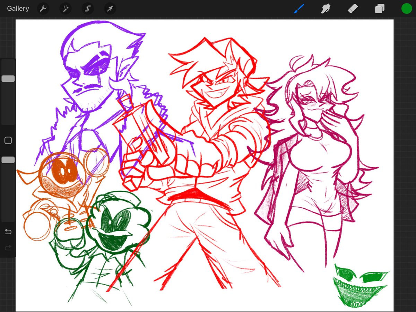
Task: Return to the Gallery
Action: (18, 8)
